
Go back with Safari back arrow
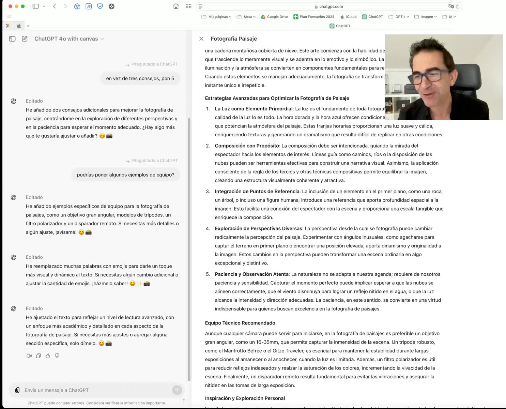(55, 6)
